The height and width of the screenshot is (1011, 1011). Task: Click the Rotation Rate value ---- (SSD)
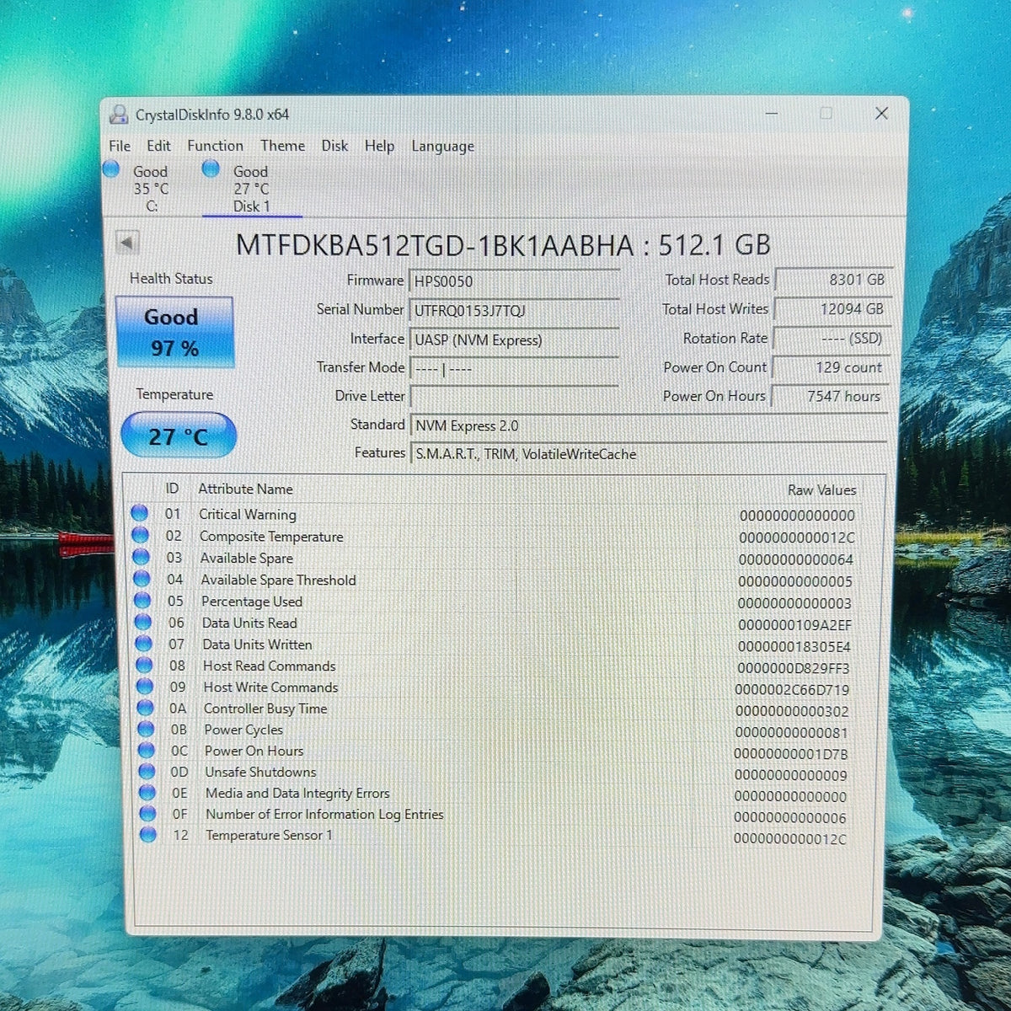pyautogui.click(x=832, y=338)
